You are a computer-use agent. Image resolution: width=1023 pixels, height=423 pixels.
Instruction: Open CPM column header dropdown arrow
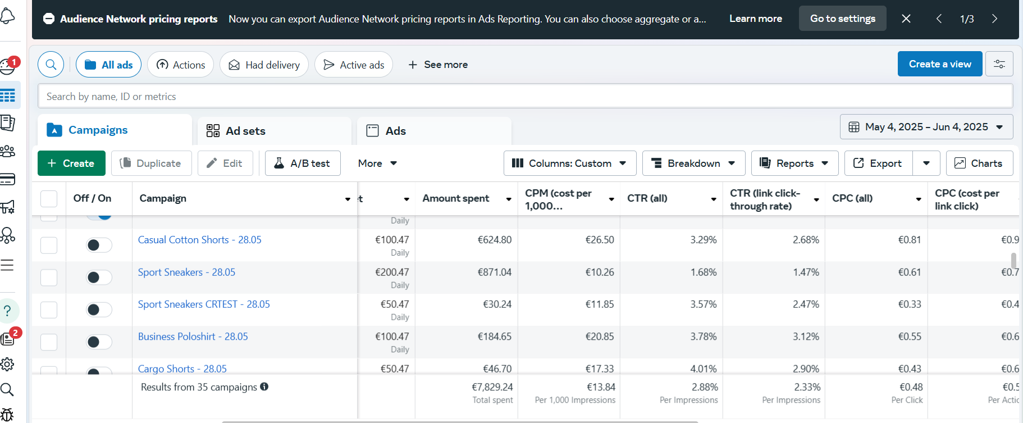click(611, 199)
